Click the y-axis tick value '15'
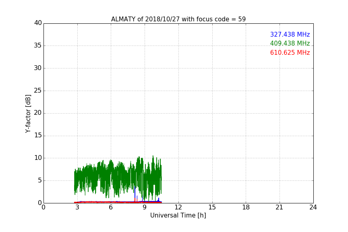 click(x=38, y=135)
